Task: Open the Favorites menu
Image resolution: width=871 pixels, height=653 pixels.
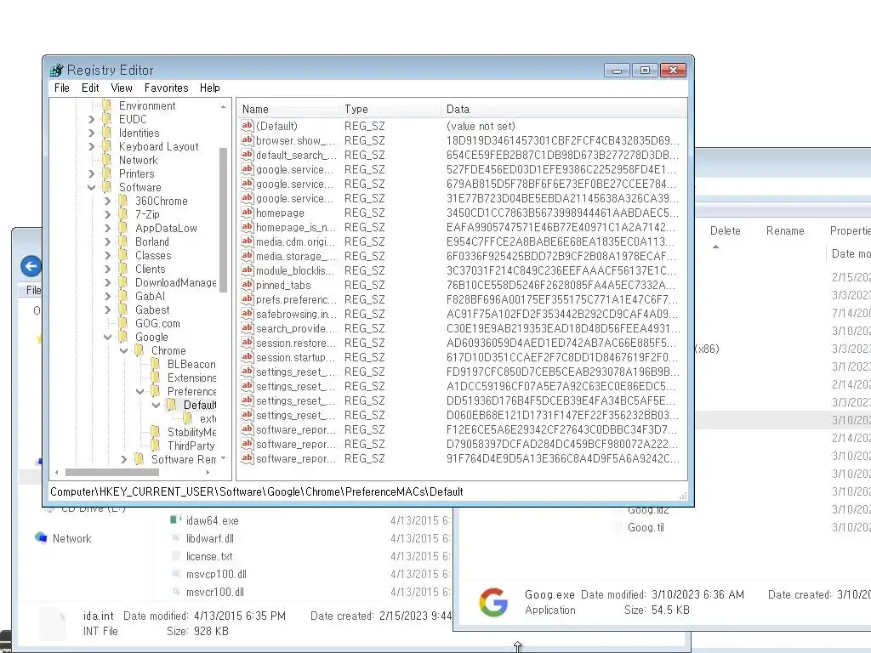Action: (166, 88)
